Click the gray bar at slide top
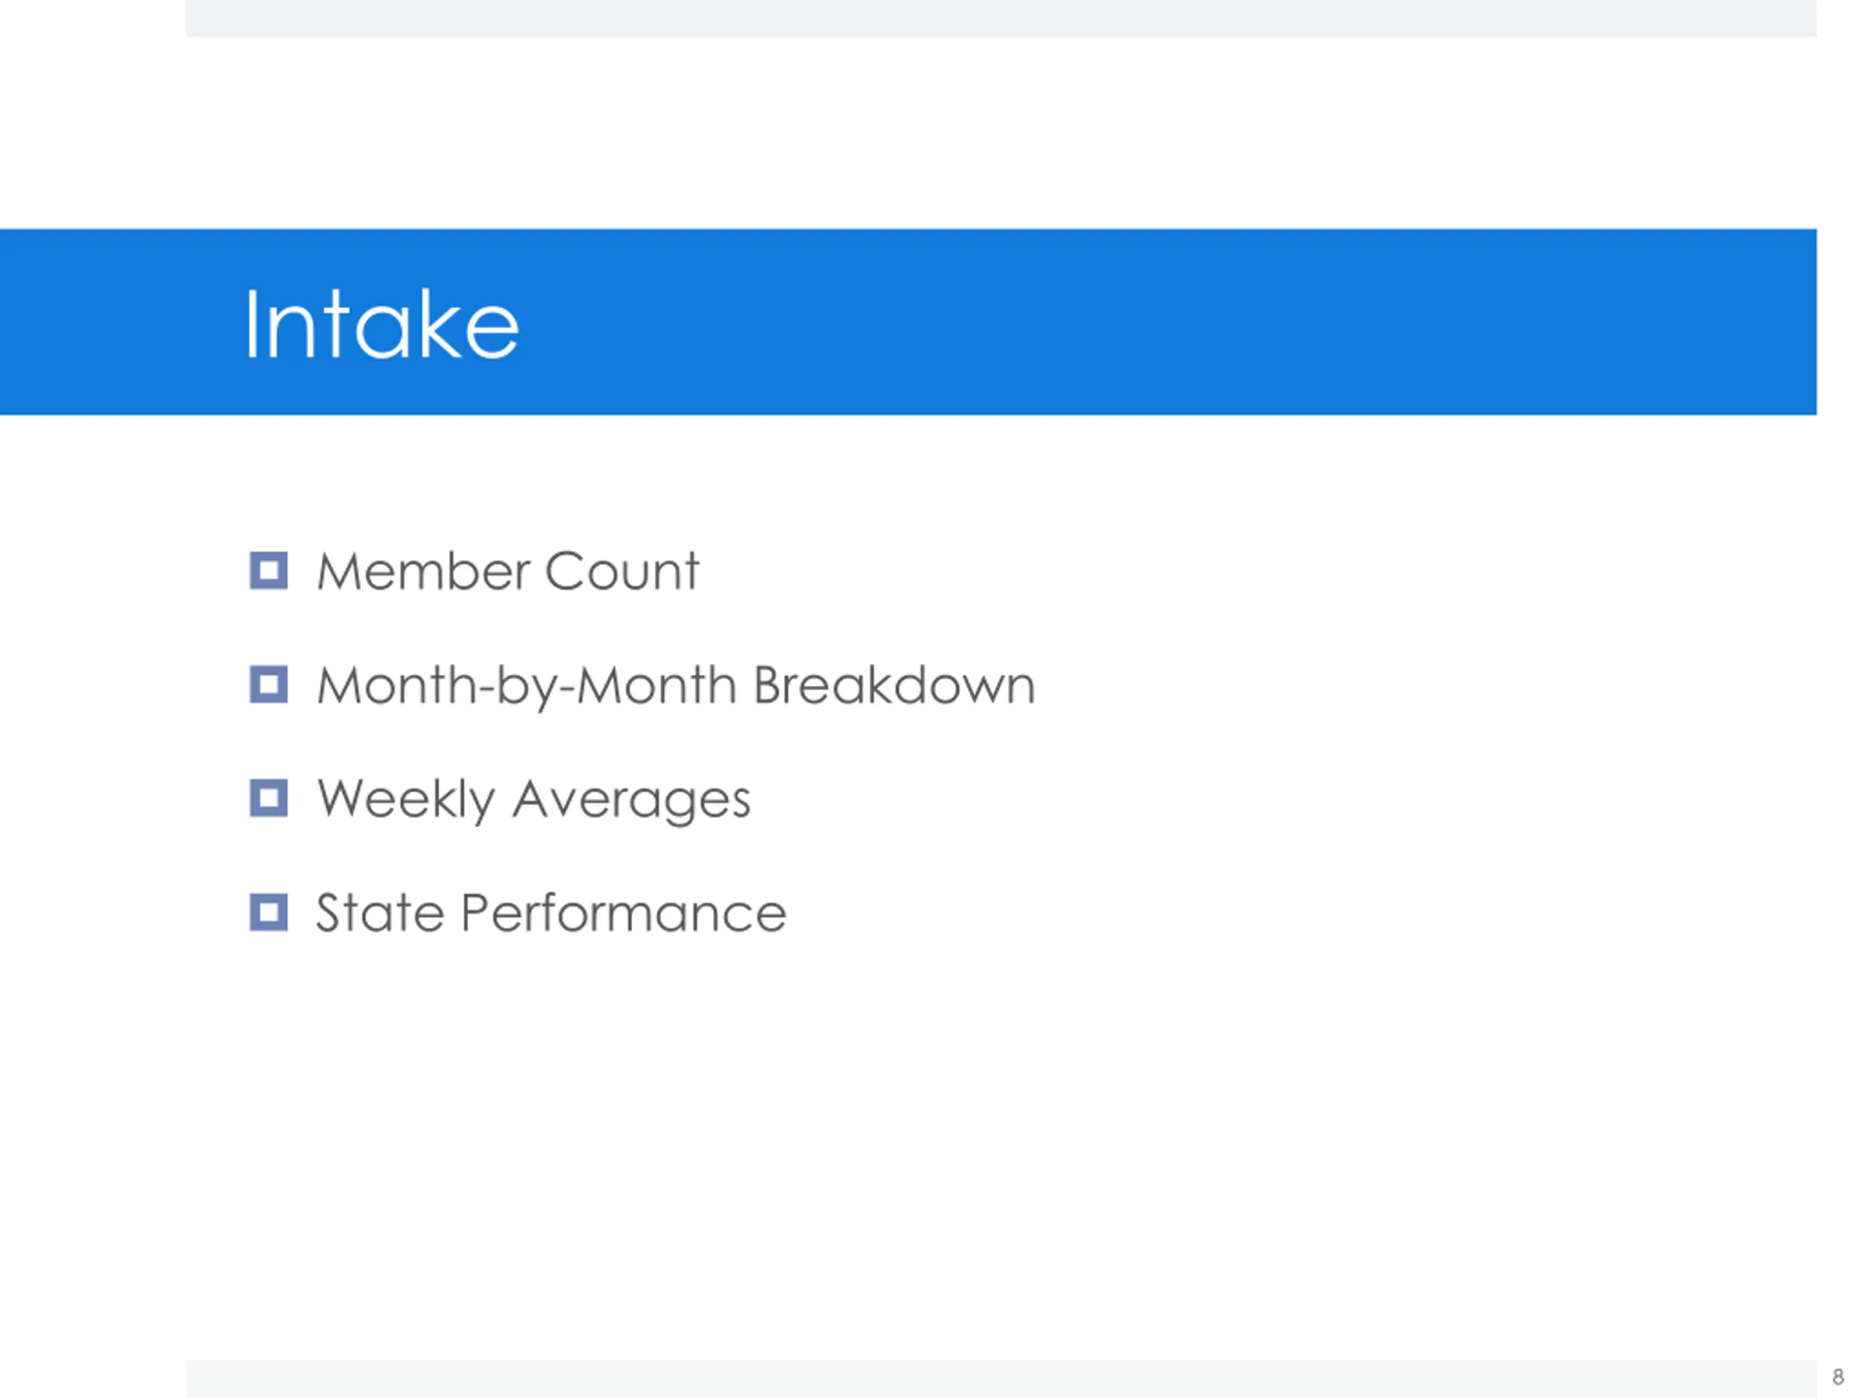This screenshot has width=1864, height=1398. [1000, 17]
